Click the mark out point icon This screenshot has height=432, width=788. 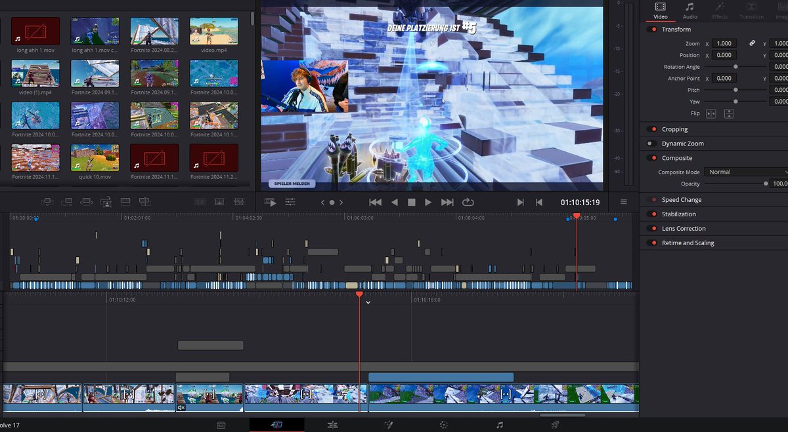[x=539, y=203]
